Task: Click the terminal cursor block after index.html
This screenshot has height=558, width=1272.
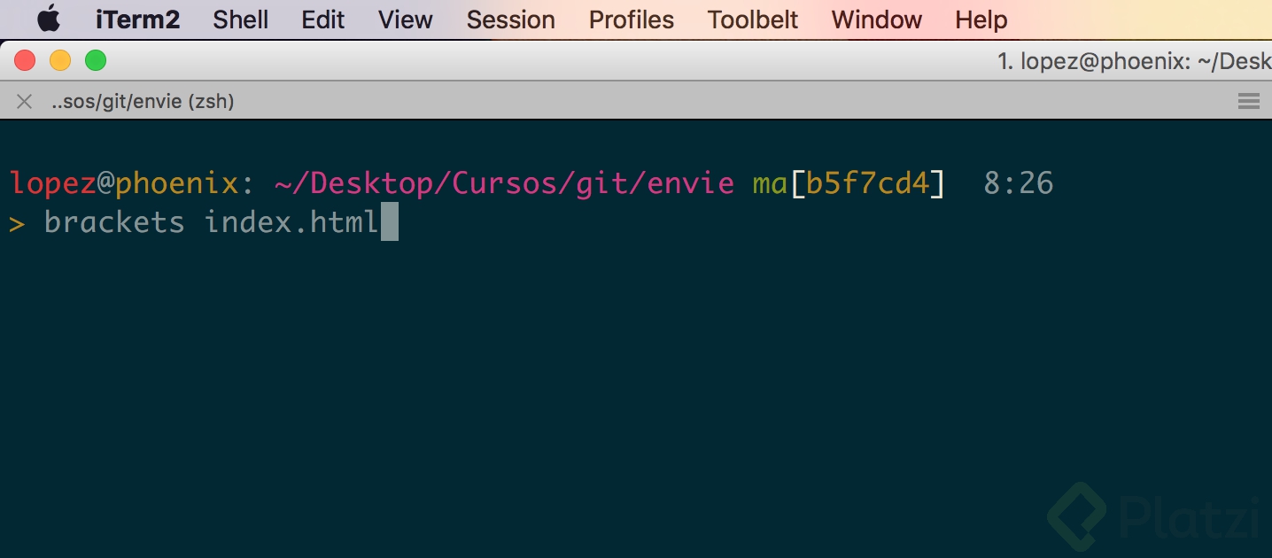Action: point(389,221)
